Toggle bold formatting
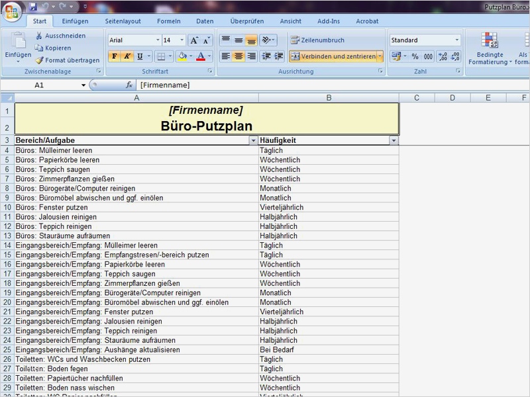 (x=115, y=56)
